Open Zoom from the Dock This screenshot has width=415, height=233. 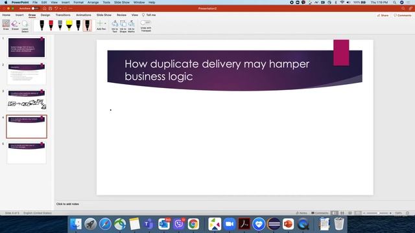tap(230, 224)
